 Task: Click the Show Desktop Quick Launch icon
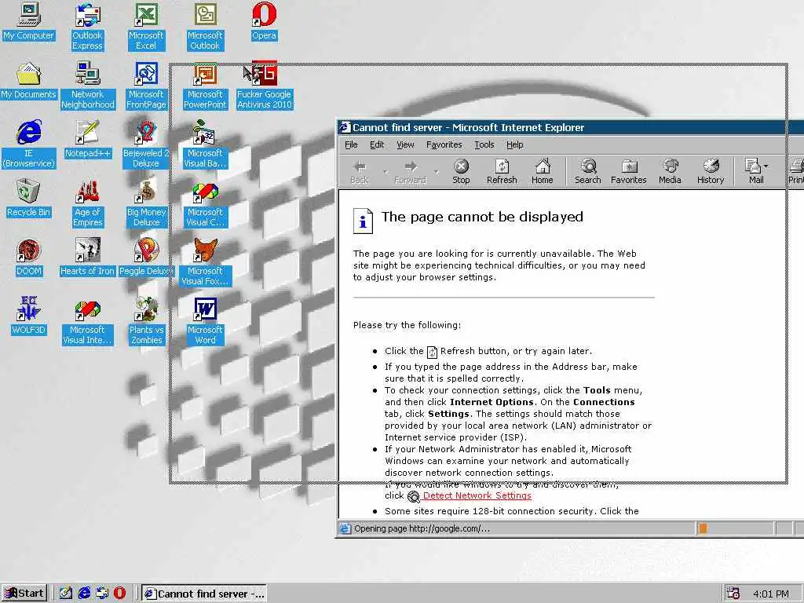[66, 594]
